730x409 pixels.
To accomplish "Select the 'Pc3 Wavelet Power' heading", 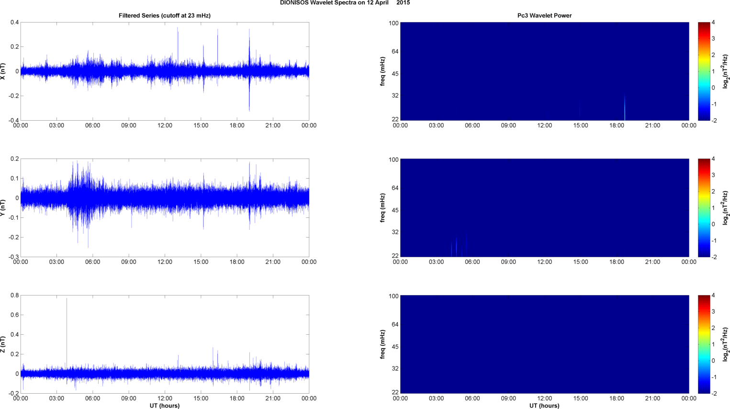I will pos(544,15).
